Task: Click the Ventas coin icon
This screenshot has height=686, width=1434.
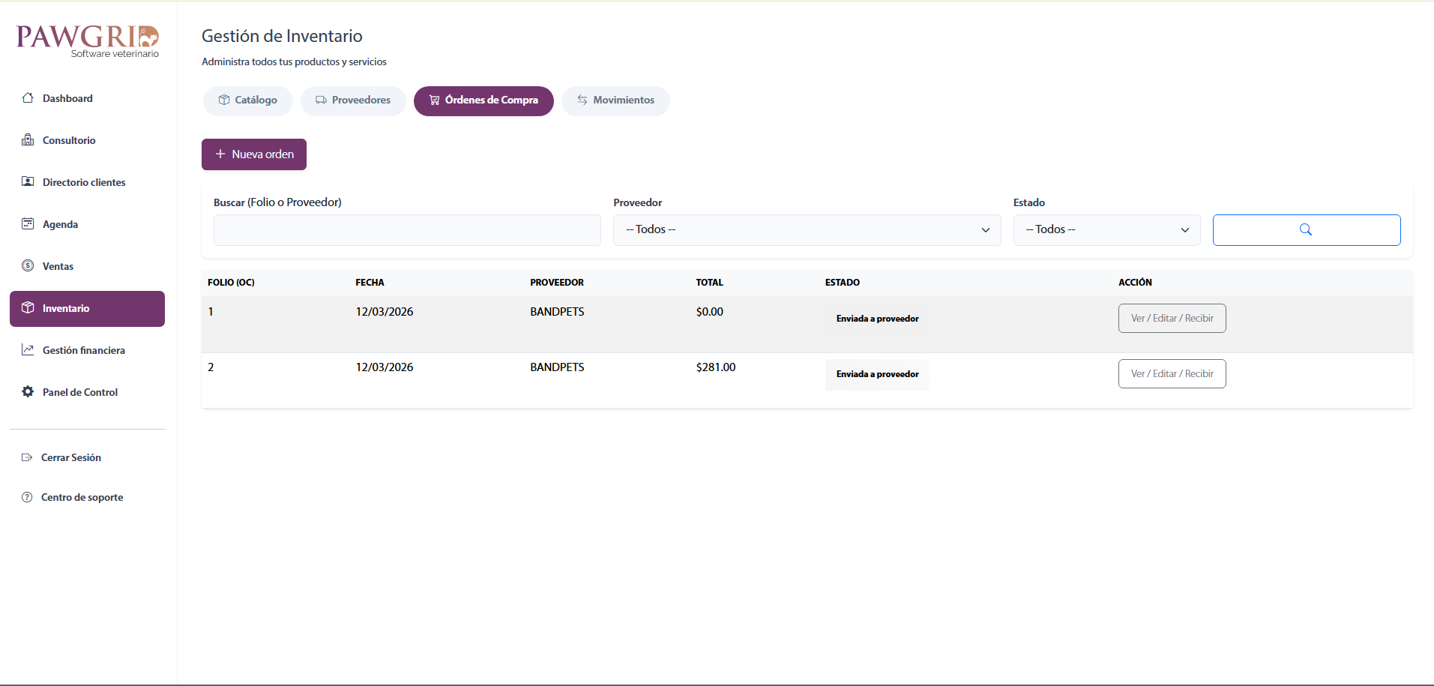Action: (28, 266)
